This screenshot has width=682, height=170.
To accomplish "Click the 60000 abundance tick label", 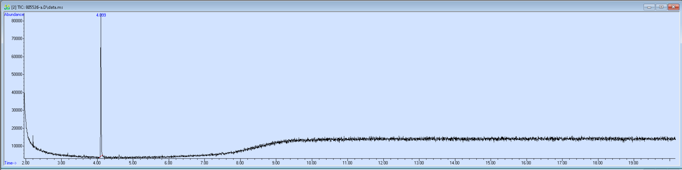I will pyautogui.click(x=17, y=57).
